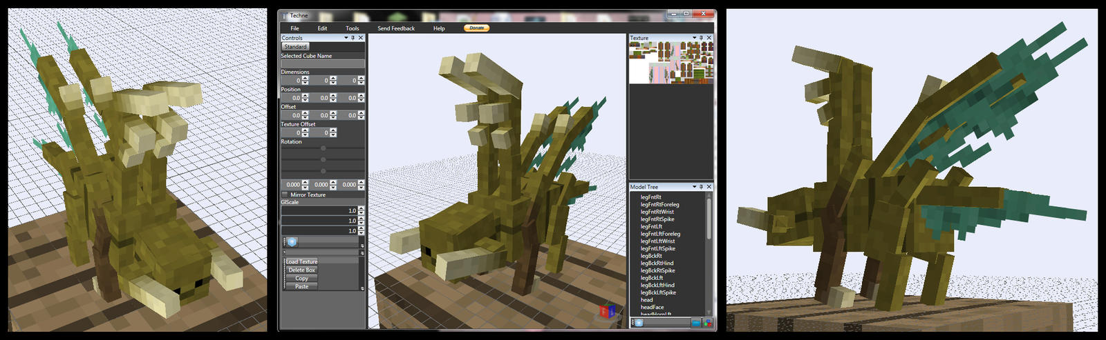Image resolution: width=1106 pixels, height=340 pixels.
Task: Select legFntLft in Model Tree
Action: [x=651, y=226]
